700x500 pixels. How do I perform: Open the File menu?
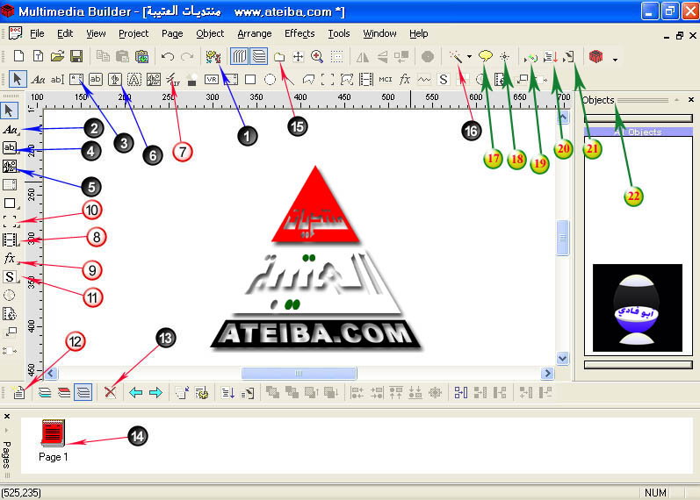coord(37,33)
